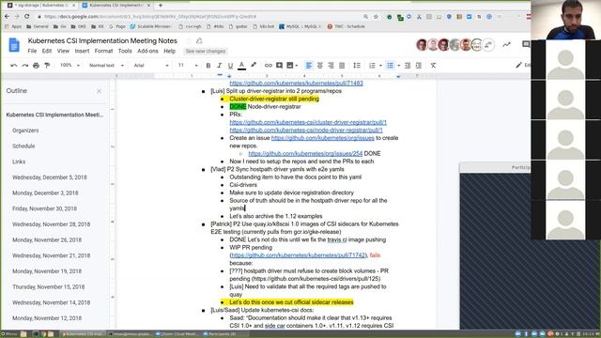Viewport: 601px width, 338px height.
Task: Open the Edit menu
Action: coord(47,51)
